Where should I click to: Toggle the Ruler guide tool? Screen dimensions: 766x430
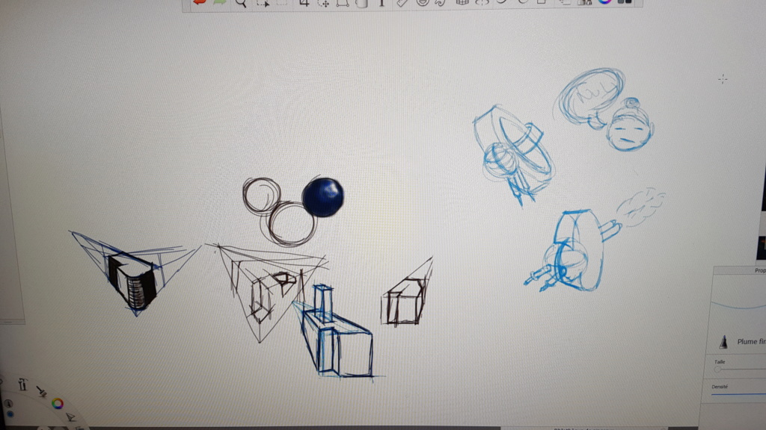402,2
